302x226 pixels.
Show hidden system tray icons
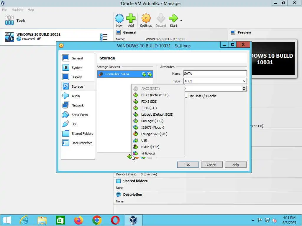pos(253,220)
